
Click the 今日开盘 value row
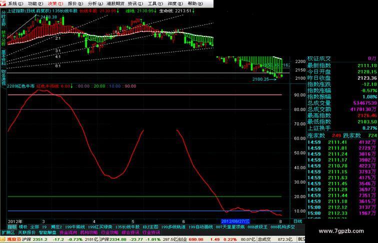click(342, 72)
